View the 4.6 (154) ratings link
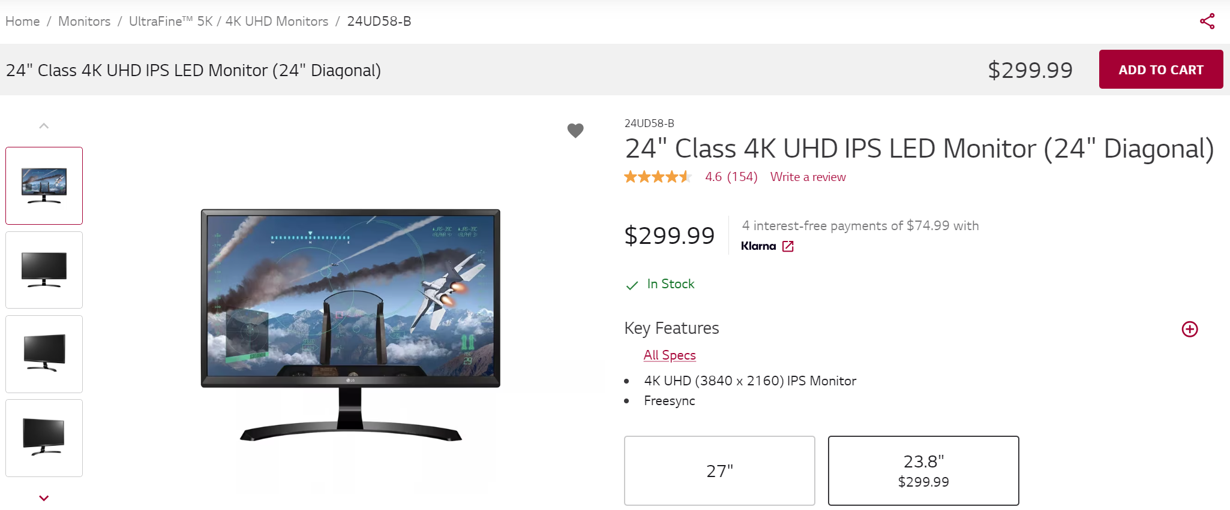 (x=731, y=177)
